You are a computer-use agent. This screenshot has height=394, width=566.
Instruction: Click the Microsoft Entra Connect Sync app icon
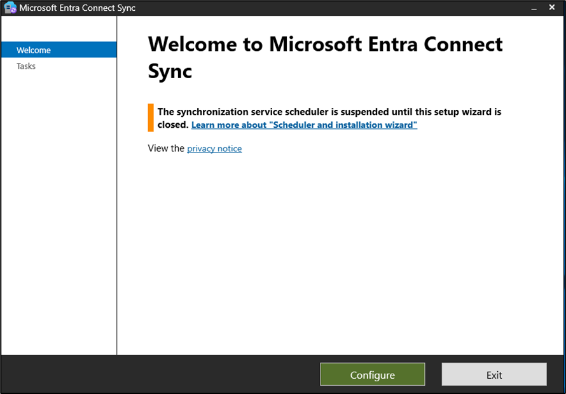[x=10, y=8]
